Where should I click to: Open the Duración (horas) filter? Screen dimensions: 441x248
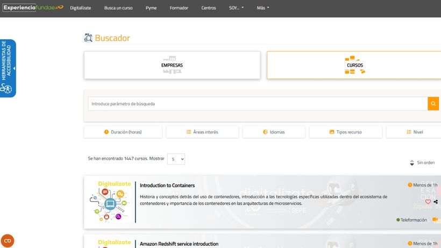coord(123,132)
